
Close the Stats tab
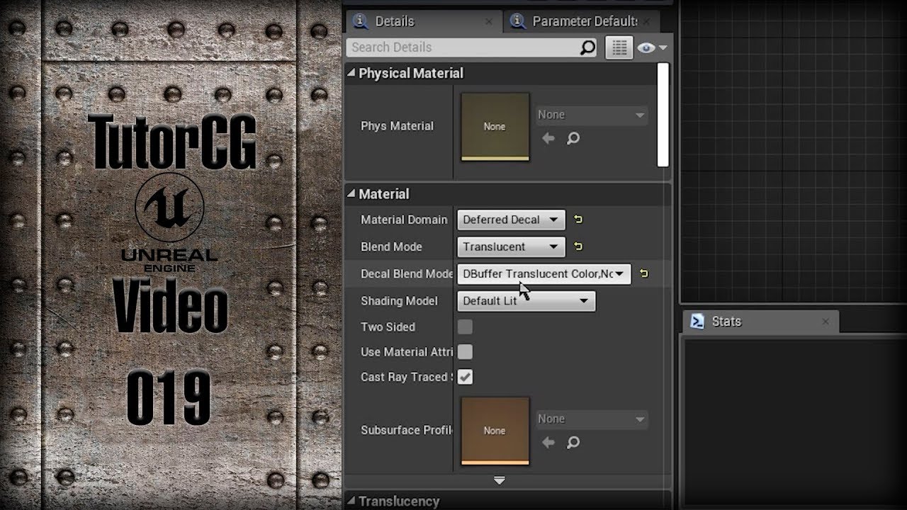pos(825,322)
